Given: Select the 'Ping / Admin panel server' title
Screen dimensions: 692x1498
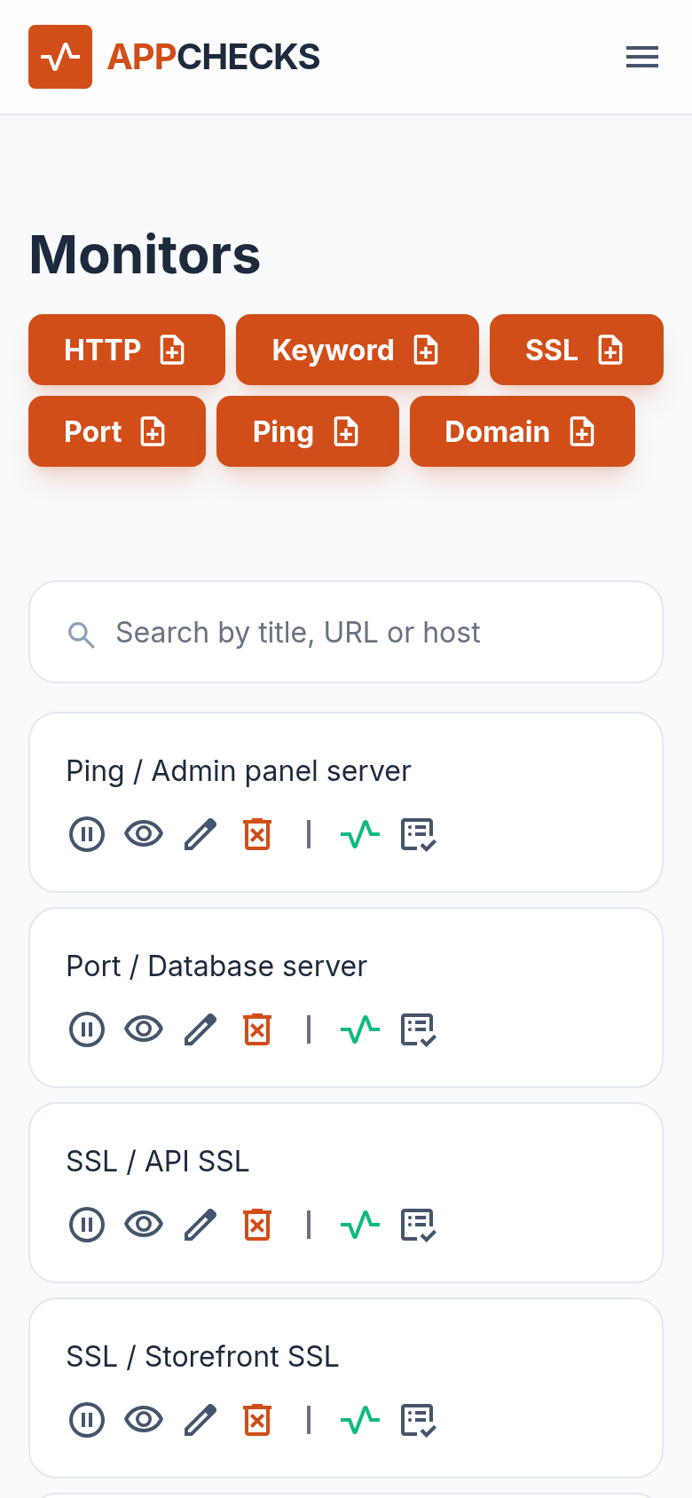Looking at the screenshot, I should coord(239,771).
